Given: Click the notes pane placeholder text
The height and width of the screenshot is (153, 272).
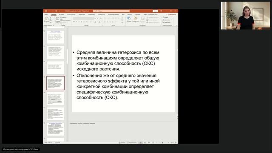Looking at the screenshot, I should pyautogui.click(x=82, y=124).
